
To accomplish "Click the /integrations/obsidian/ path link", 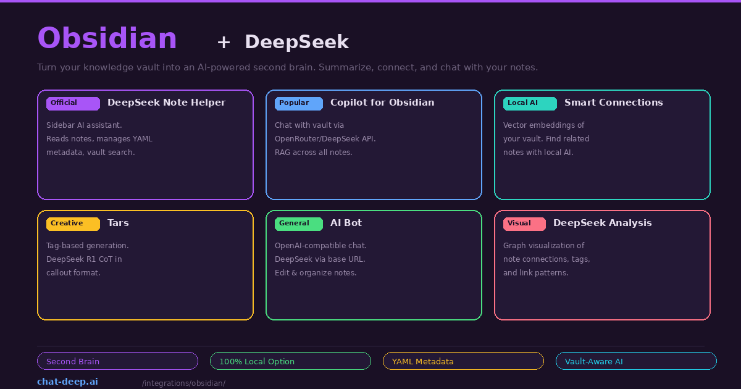I will coord(183,383).
